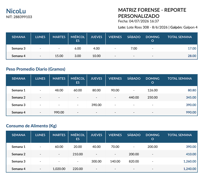
Task: Click the 210.00 Miércoles feed value
Action: click(x=78, y=154)
